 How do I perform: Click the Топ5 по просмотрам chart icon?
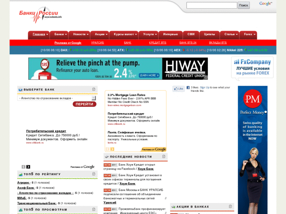(x=20, y=210)
